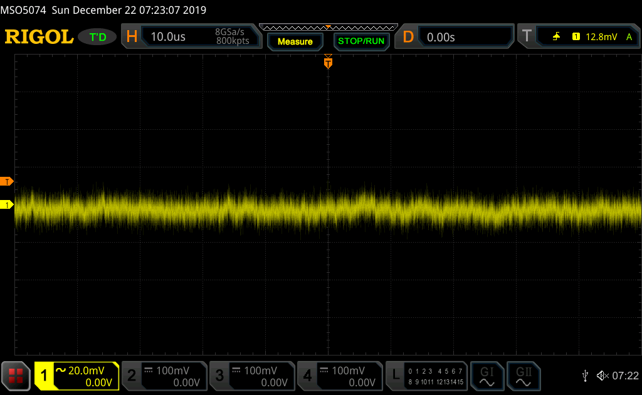This screenshot has height=395, width=642.
Task: Open the function navigation menu icon
Action: [x=16, y=376]
